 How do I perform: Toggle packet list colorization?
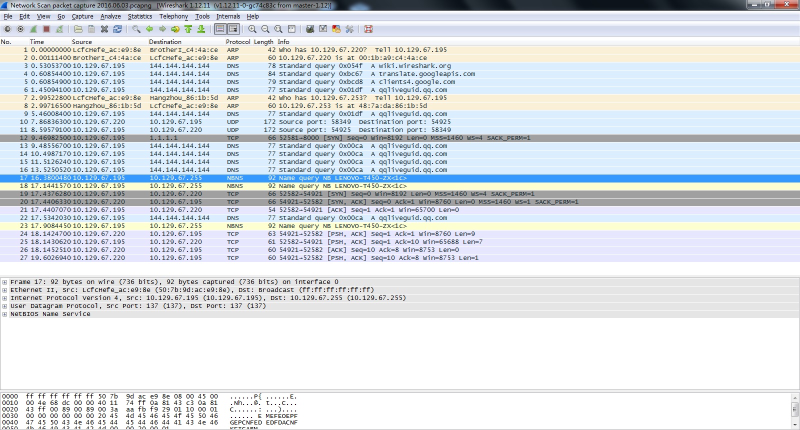point(220,29)
